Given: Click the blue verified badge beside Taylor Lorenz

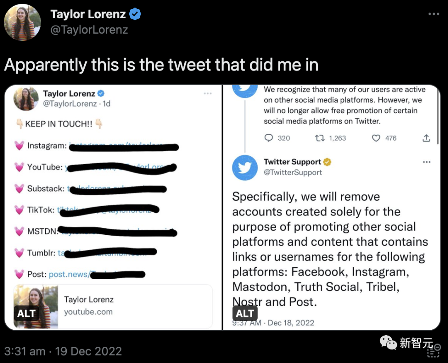Looking at the screenshot, I should pyautogui.click(x=135, y=15).
